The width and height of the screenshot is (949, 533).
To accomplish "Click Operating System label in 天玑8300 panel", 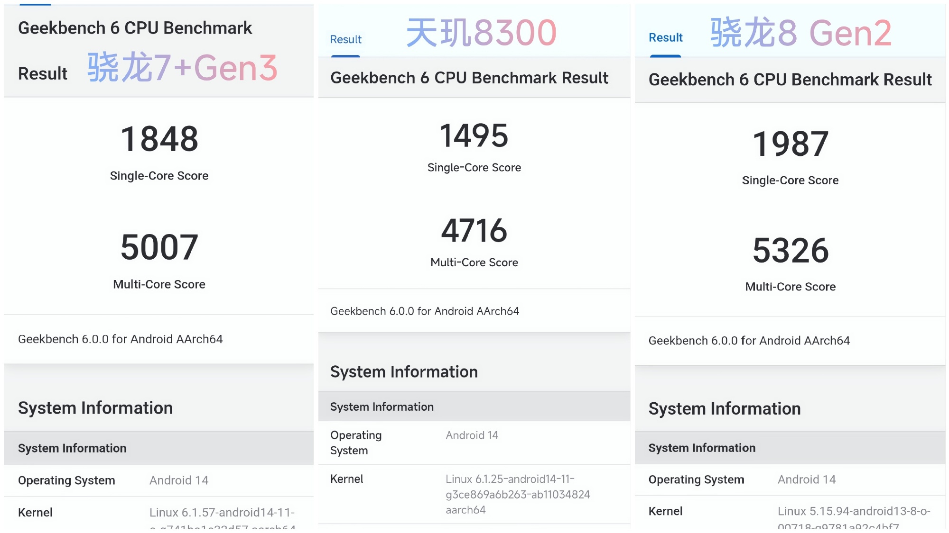I will (356, 443).
